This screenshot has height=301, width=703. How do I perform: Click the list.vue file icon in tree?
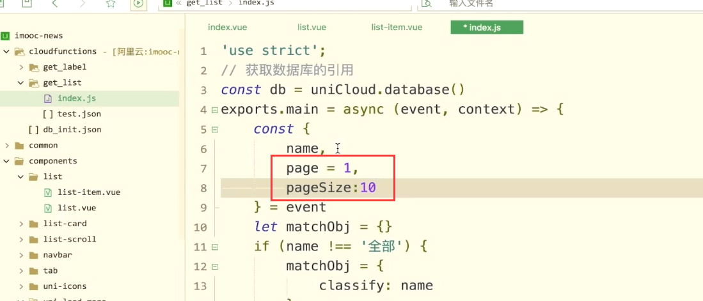click(48, 208)
